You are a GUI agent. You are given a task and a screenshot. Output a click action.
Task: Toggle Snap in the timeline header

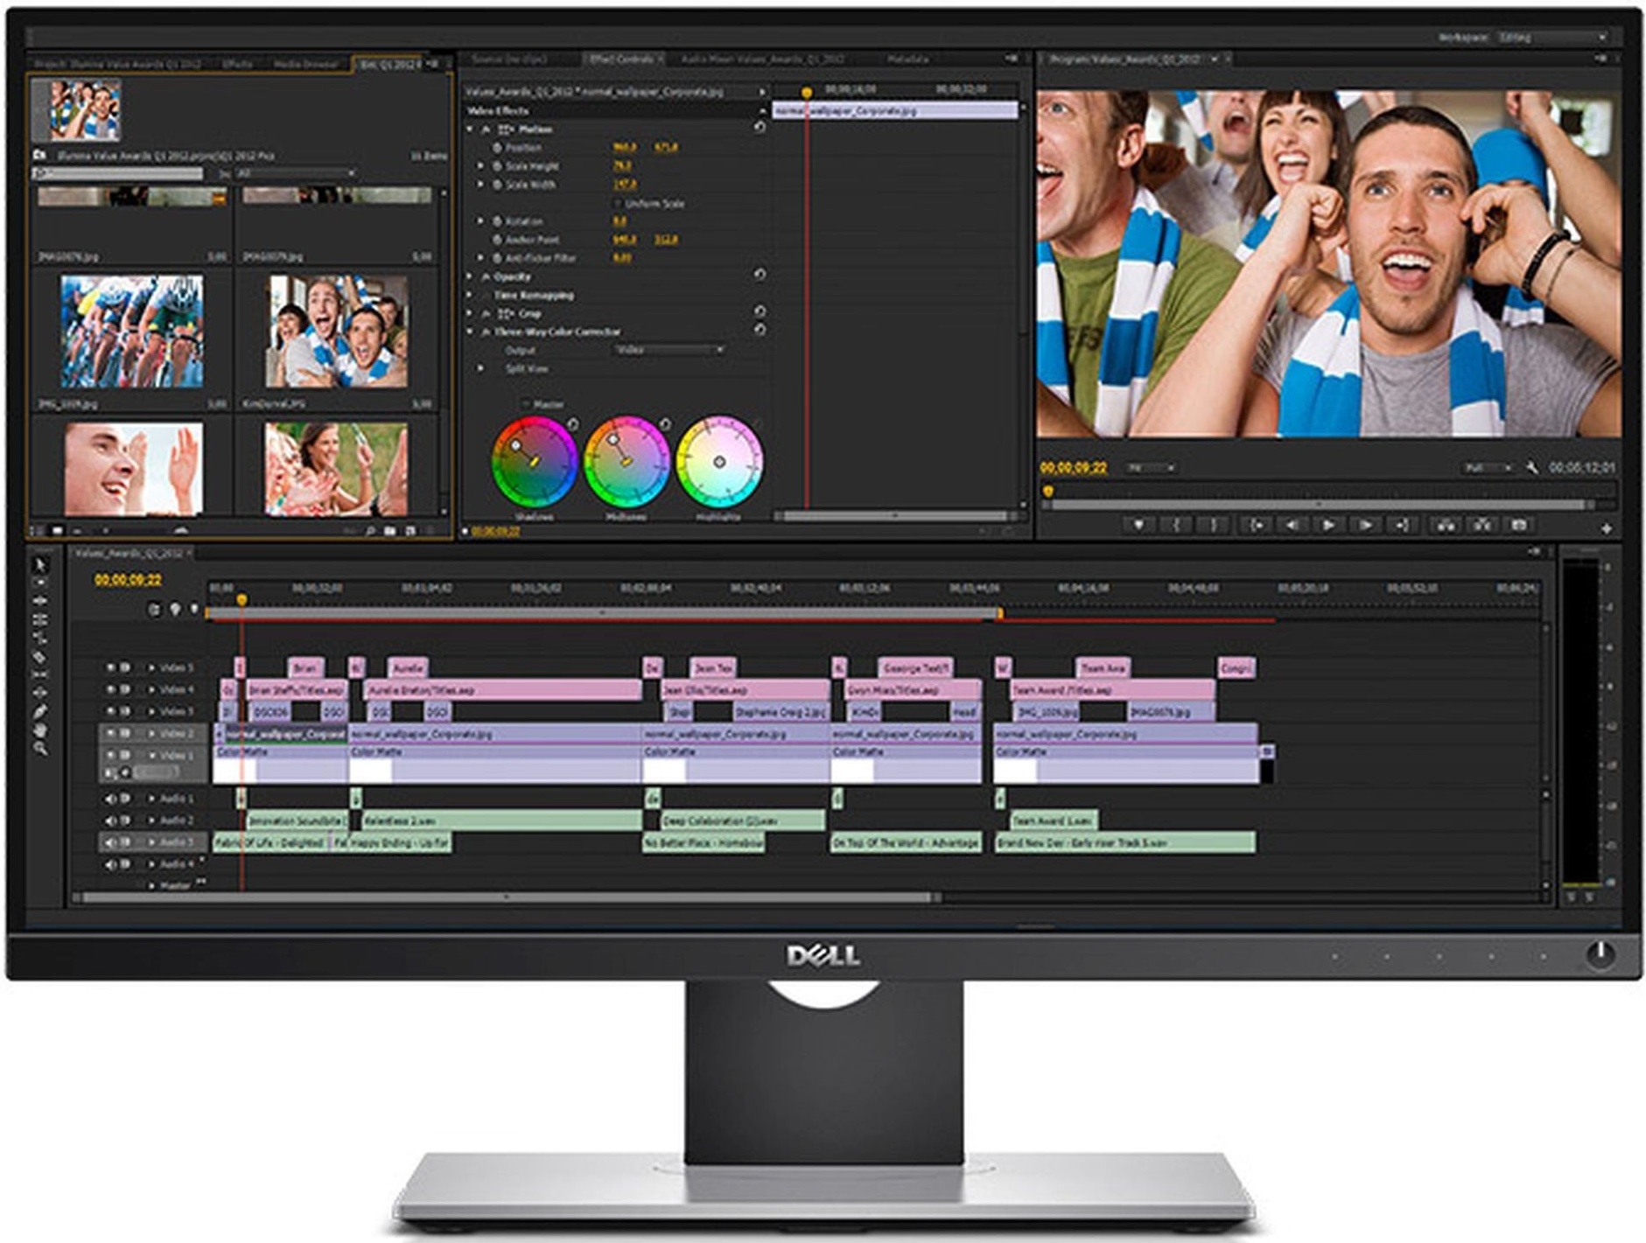coord(155,610)
